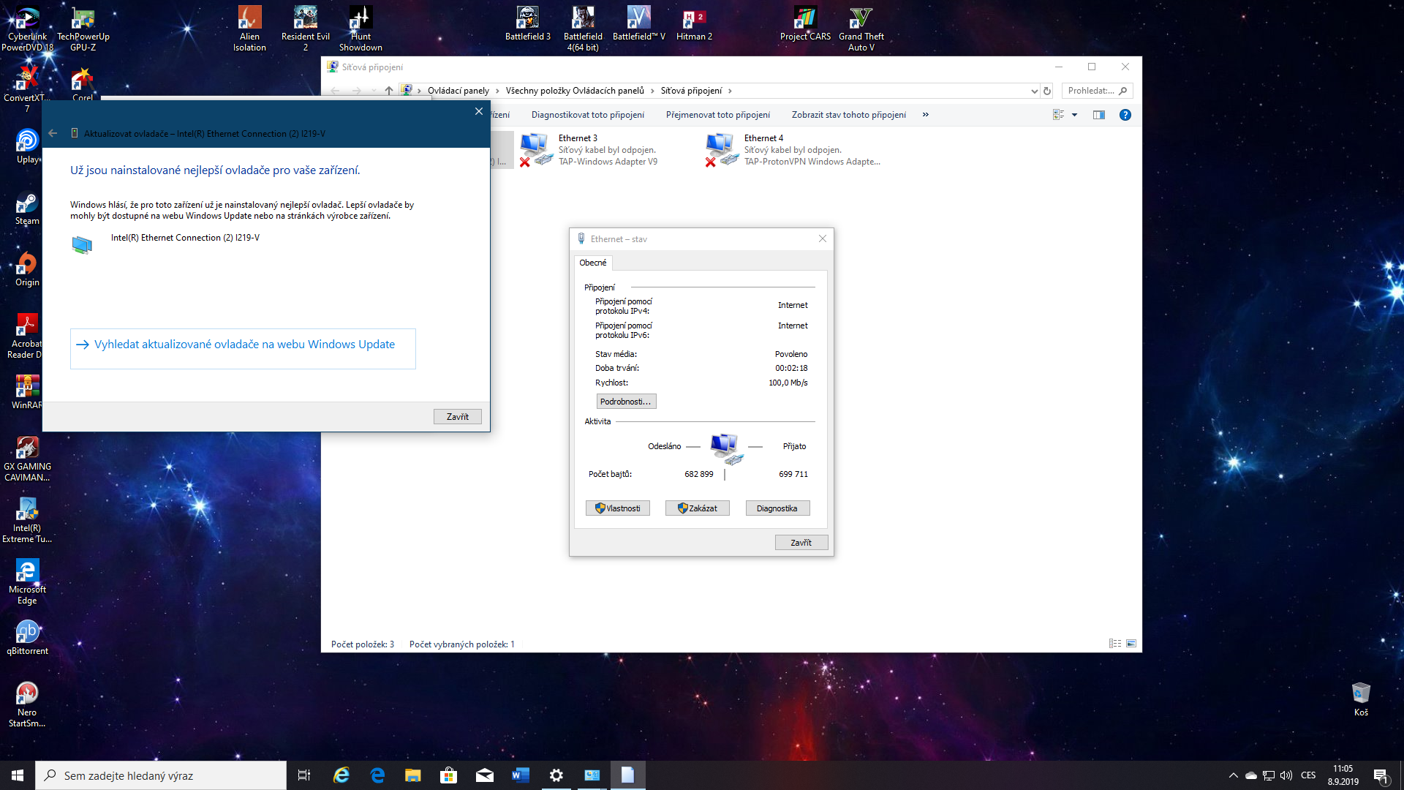The image size is (1404, 790).
Task: Expand the address bar history dropdown
Action: [1034, 91]
